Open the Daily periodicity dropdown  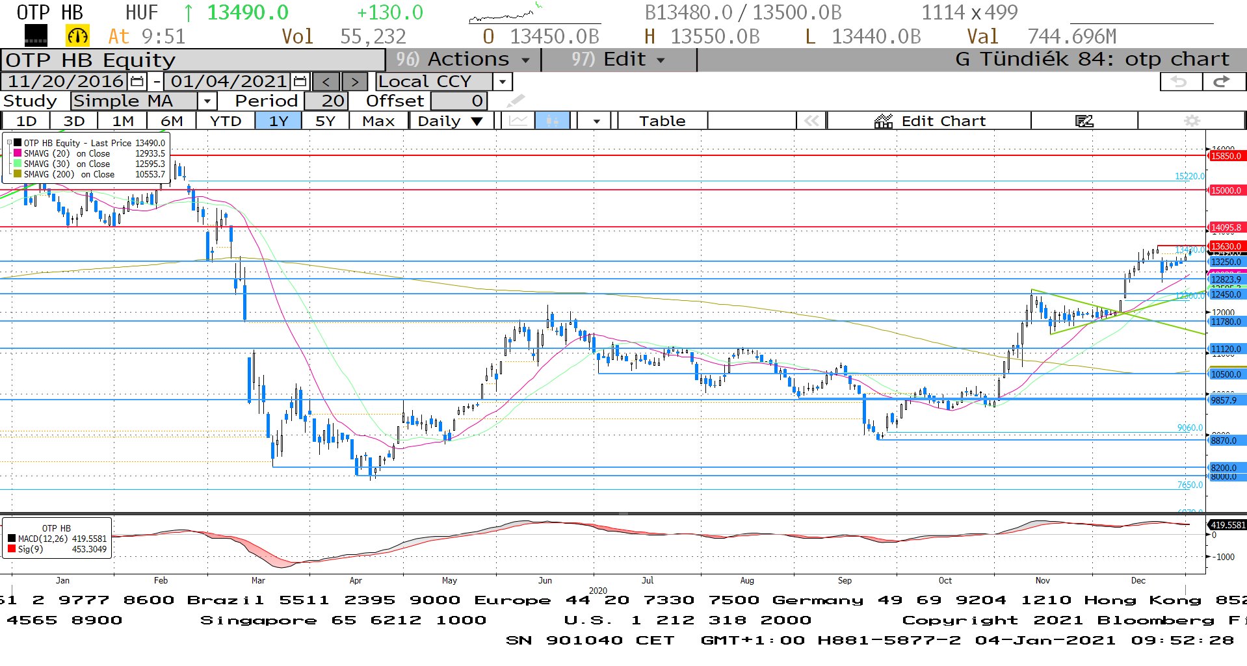coord(451,121)
